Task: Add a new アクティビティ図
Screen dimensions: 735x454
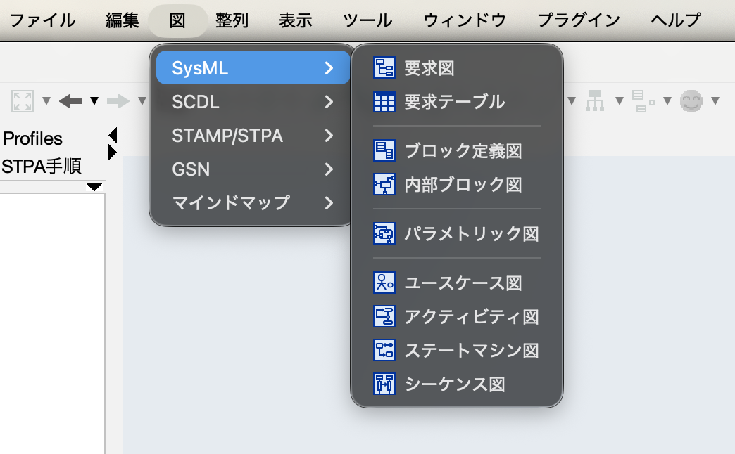Action: (471, 316)
